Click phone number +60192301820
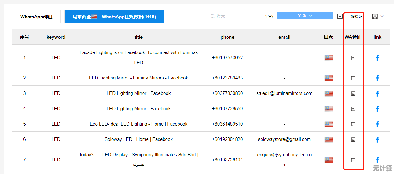Image resolution: width=394 pixels, height=174 pixels. point(227,139)
